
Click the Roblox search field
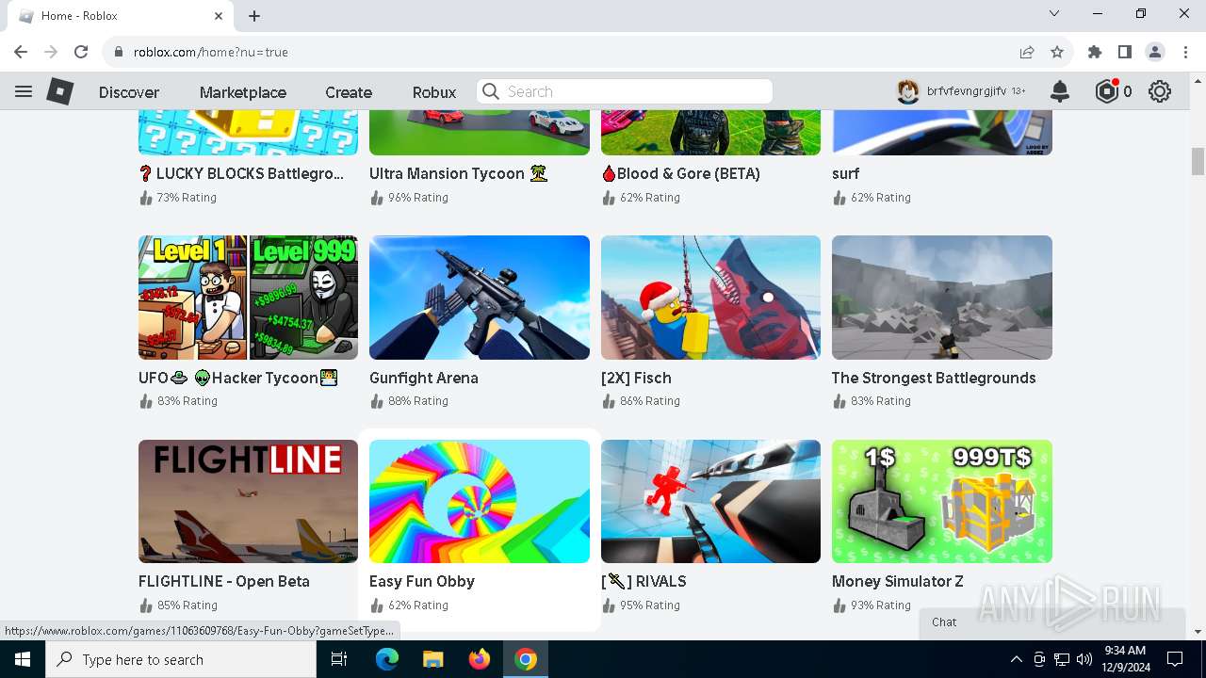[x=625, y=91]
